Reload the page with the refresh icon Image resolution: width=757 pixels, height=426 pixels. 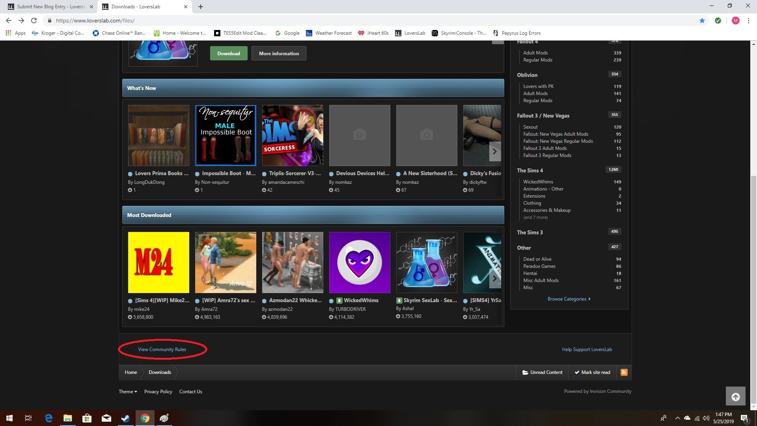(x=34, y=21)
